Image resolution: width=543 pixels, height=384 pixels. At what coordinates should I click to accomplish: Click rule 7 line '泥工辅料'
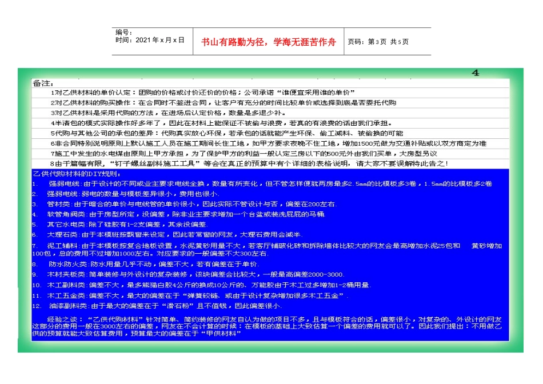(267, 249)
